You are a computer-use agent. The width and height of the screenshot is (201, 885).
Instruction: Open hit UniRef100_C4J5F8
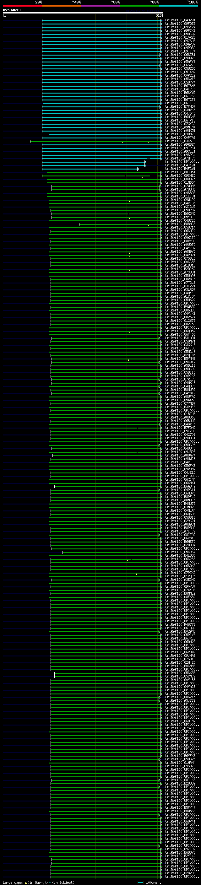coord(180,113)
